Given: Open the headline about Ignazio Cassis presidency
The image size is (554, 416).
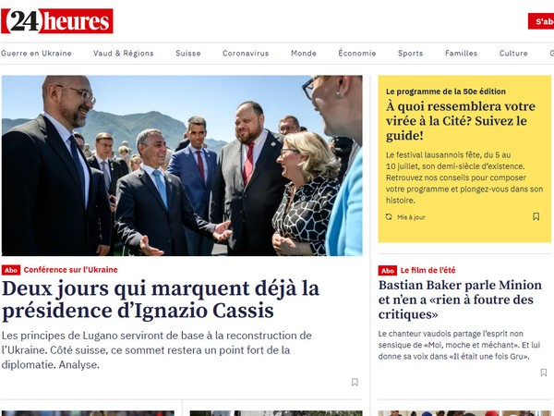Looking at the screenshot, I should pyautogui.click(x=161, y=300).
